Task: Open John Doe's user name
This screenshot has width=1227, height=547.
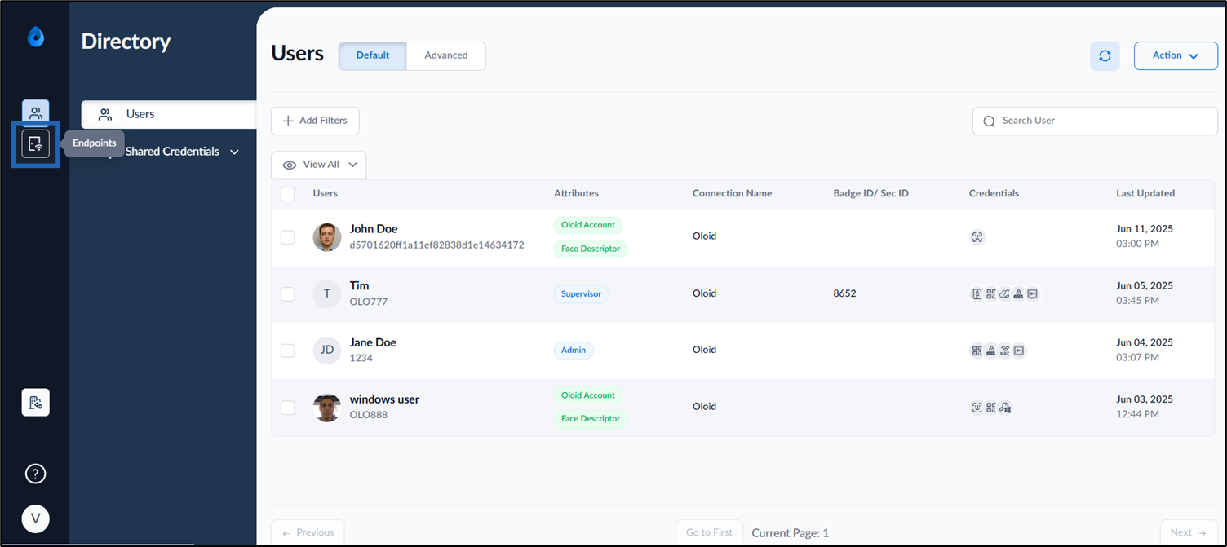Action: pyautogui.click(x=374, y=229)
